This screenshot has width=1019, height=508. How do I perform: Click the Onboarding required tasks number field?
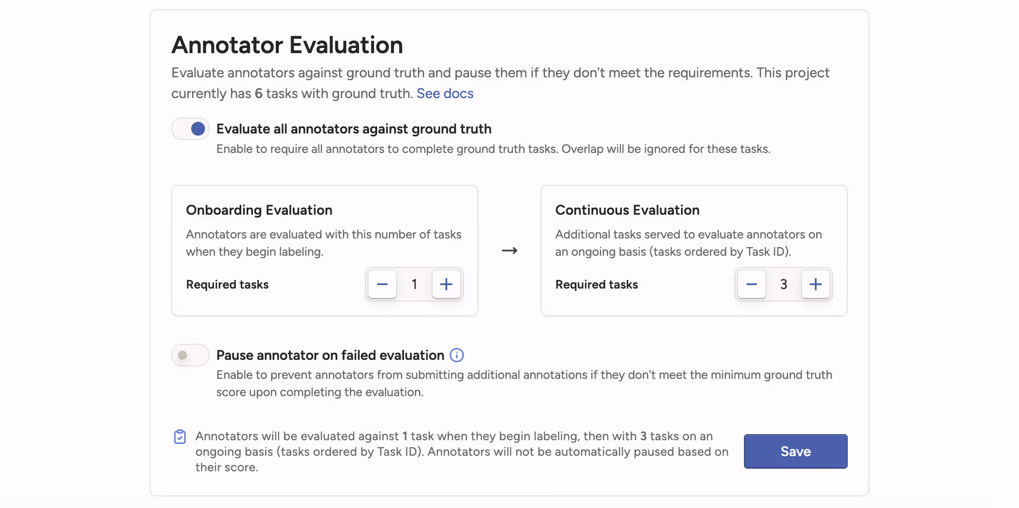pyautogui.click(x=414, y=284)
